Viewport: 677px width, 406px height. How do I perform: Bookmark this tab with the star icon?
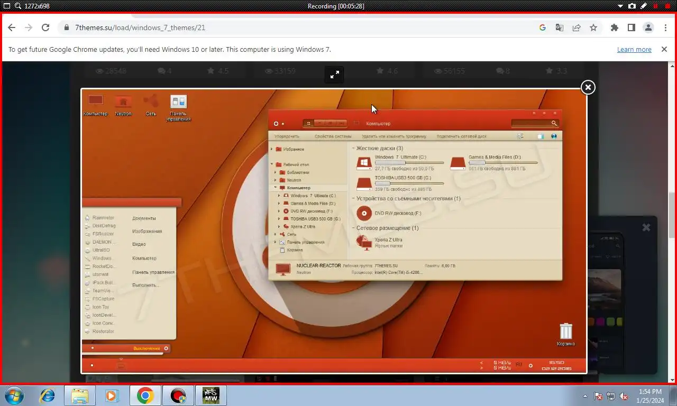(x=593, y=27)
